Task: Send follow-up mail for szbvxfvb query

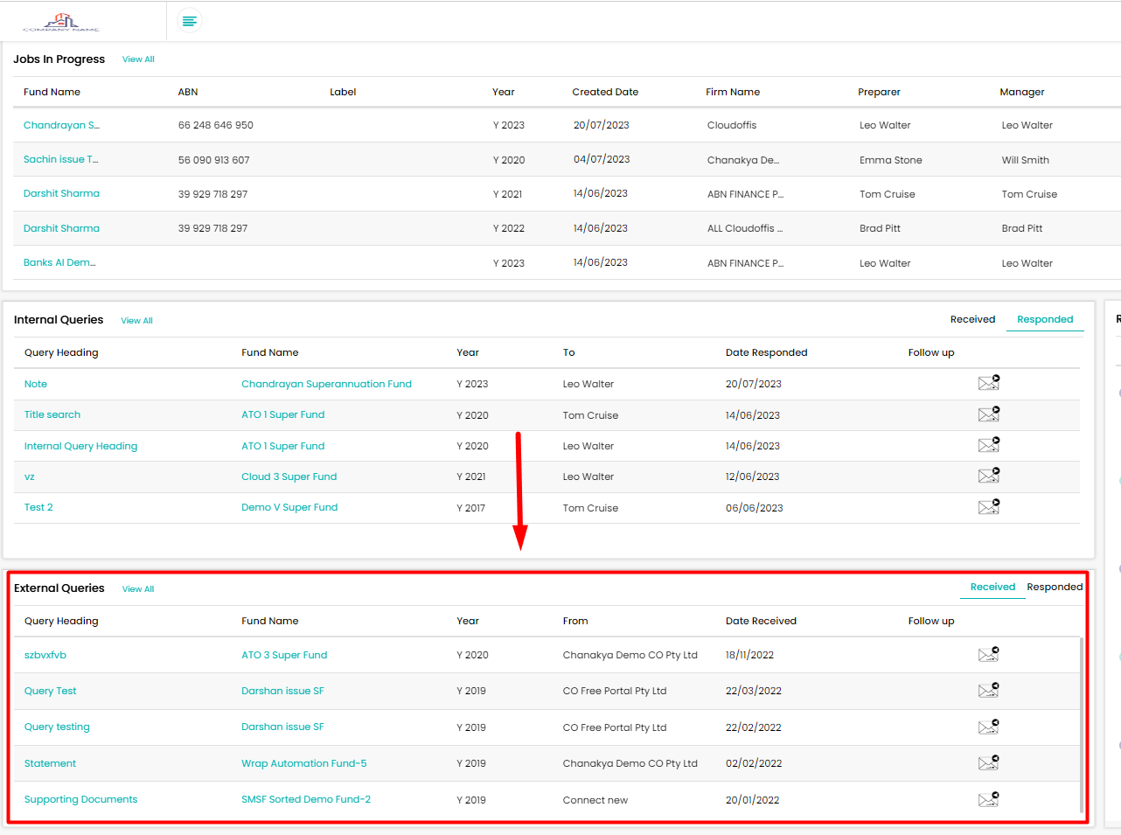Action: coord(989,654)
